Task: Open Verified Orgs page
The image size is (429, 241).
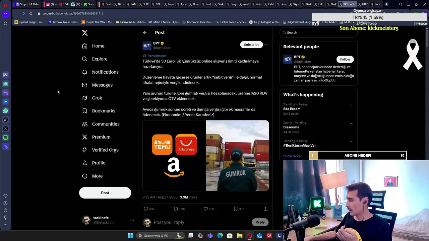Action: click(101, 150)
